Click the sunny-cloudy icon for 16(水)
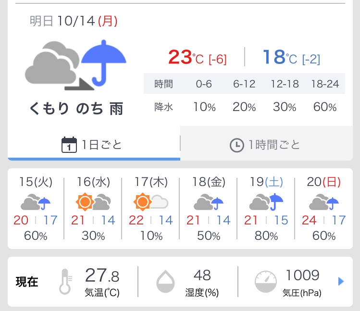Screen dimensions: 360x311 [x=93, y=202]
